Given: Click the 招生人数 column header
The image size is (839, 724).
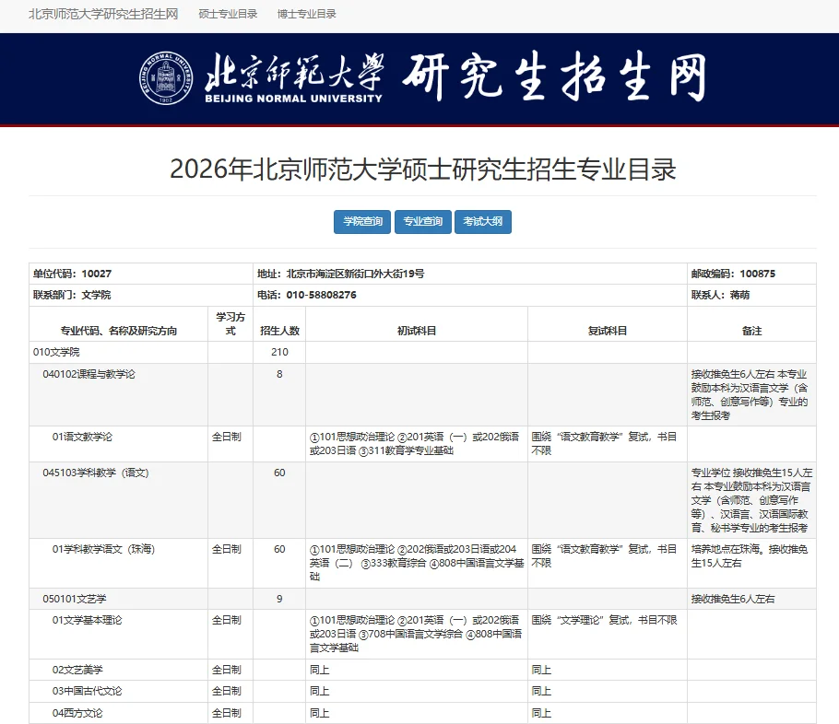Looking at the screenshot, I should pyautogui.click(x=279, y=324).
